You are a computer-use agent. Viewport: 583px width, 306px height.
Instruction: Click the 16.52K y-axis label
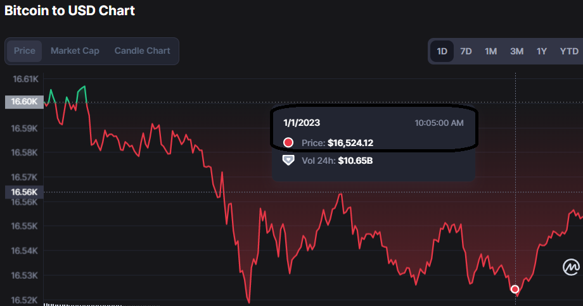24,300
